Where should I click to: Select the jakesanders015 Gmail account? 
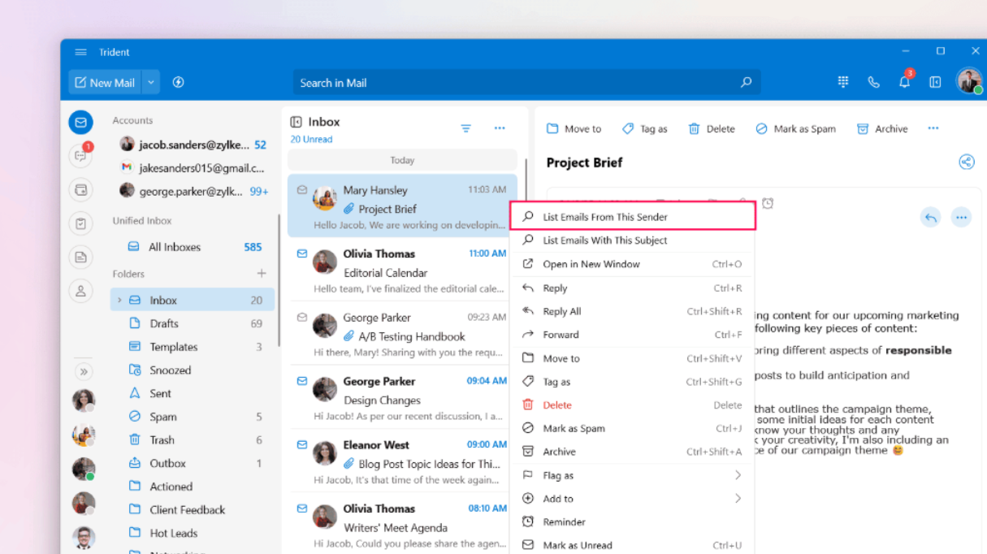[193, 167]
